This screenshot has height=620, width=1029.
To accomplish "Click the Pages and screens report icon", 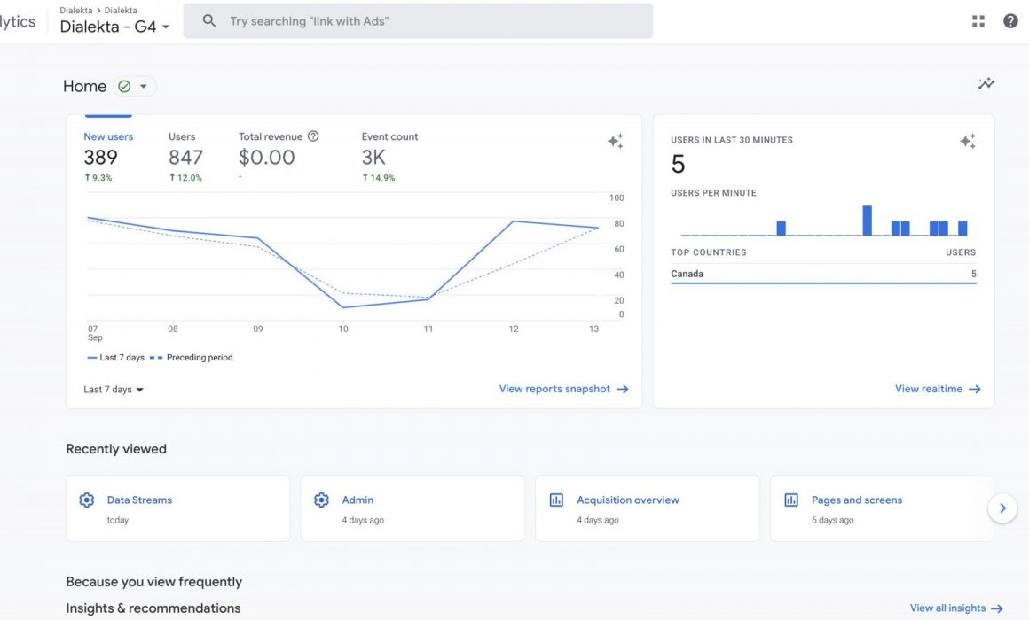I will pos(790,500).
